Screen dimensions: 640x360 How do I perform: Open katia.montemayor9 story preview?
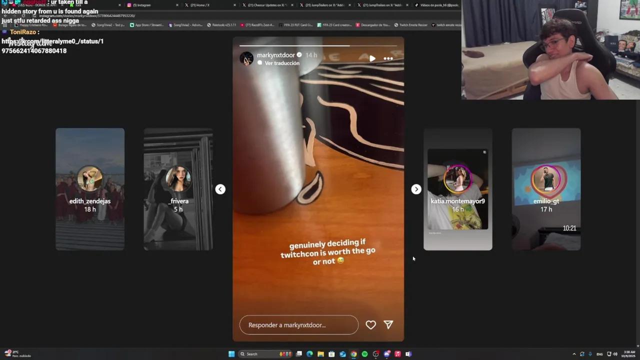click(x=458, y=189)
